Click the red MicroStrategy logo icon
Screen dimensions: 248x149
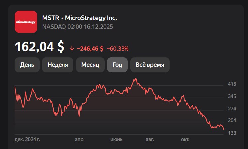(x=26, y=22)
